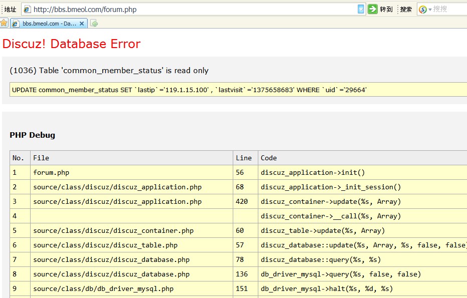Click line number 420 cell

pyautogui.click(x=245, y=202)
